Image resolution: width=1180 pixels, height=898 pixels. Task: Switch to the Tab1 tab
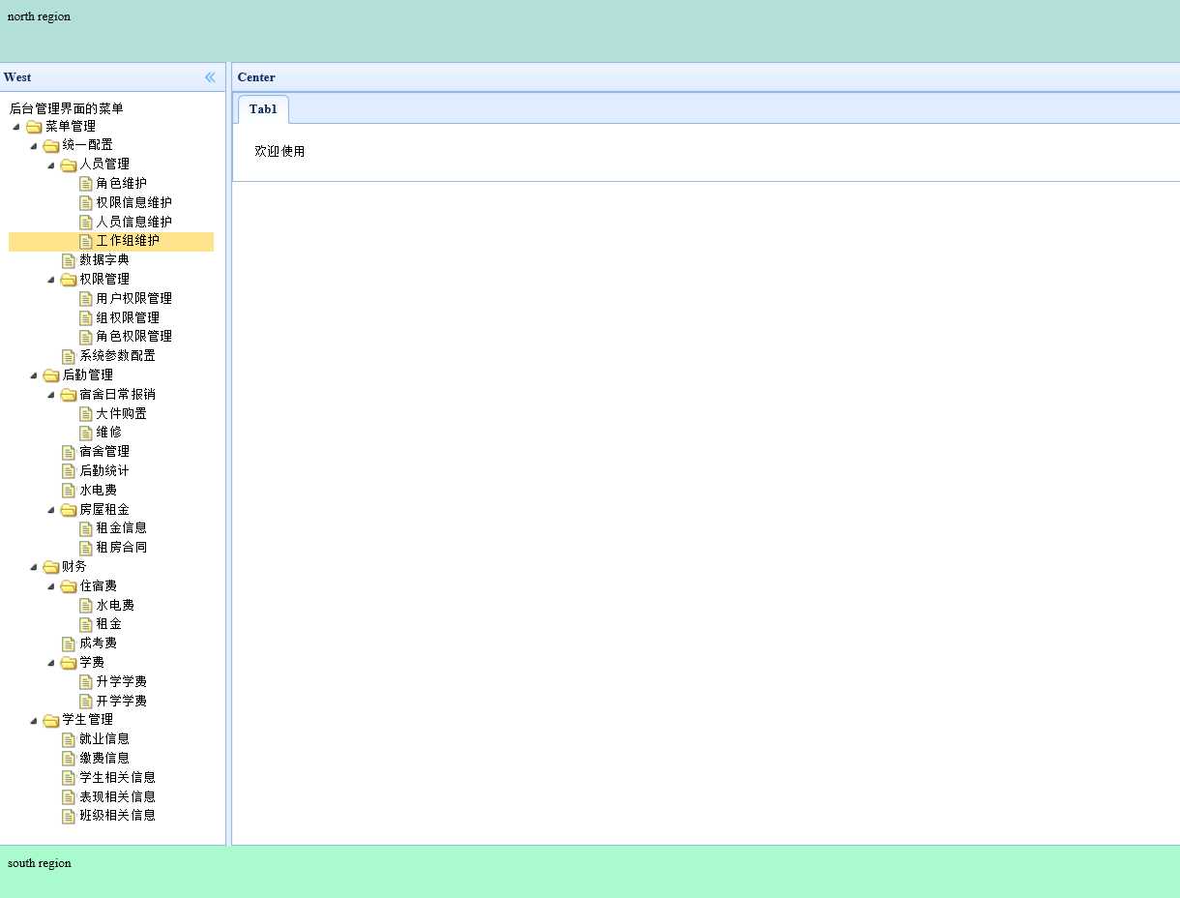(263, 109)
